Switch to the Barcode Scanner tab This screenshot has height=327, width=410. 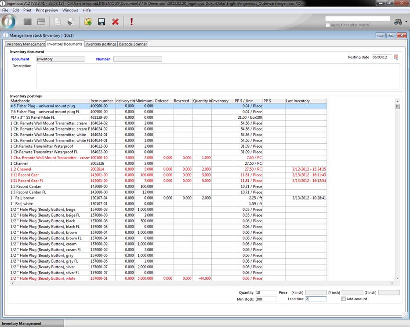[133, 44]
